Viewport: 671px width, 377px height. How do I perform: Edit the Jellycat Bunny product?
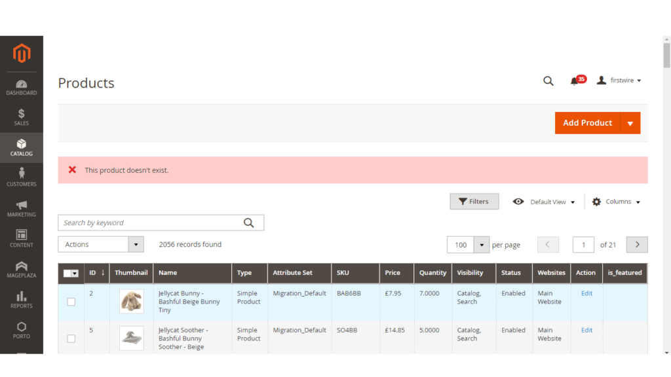(586, 293)
